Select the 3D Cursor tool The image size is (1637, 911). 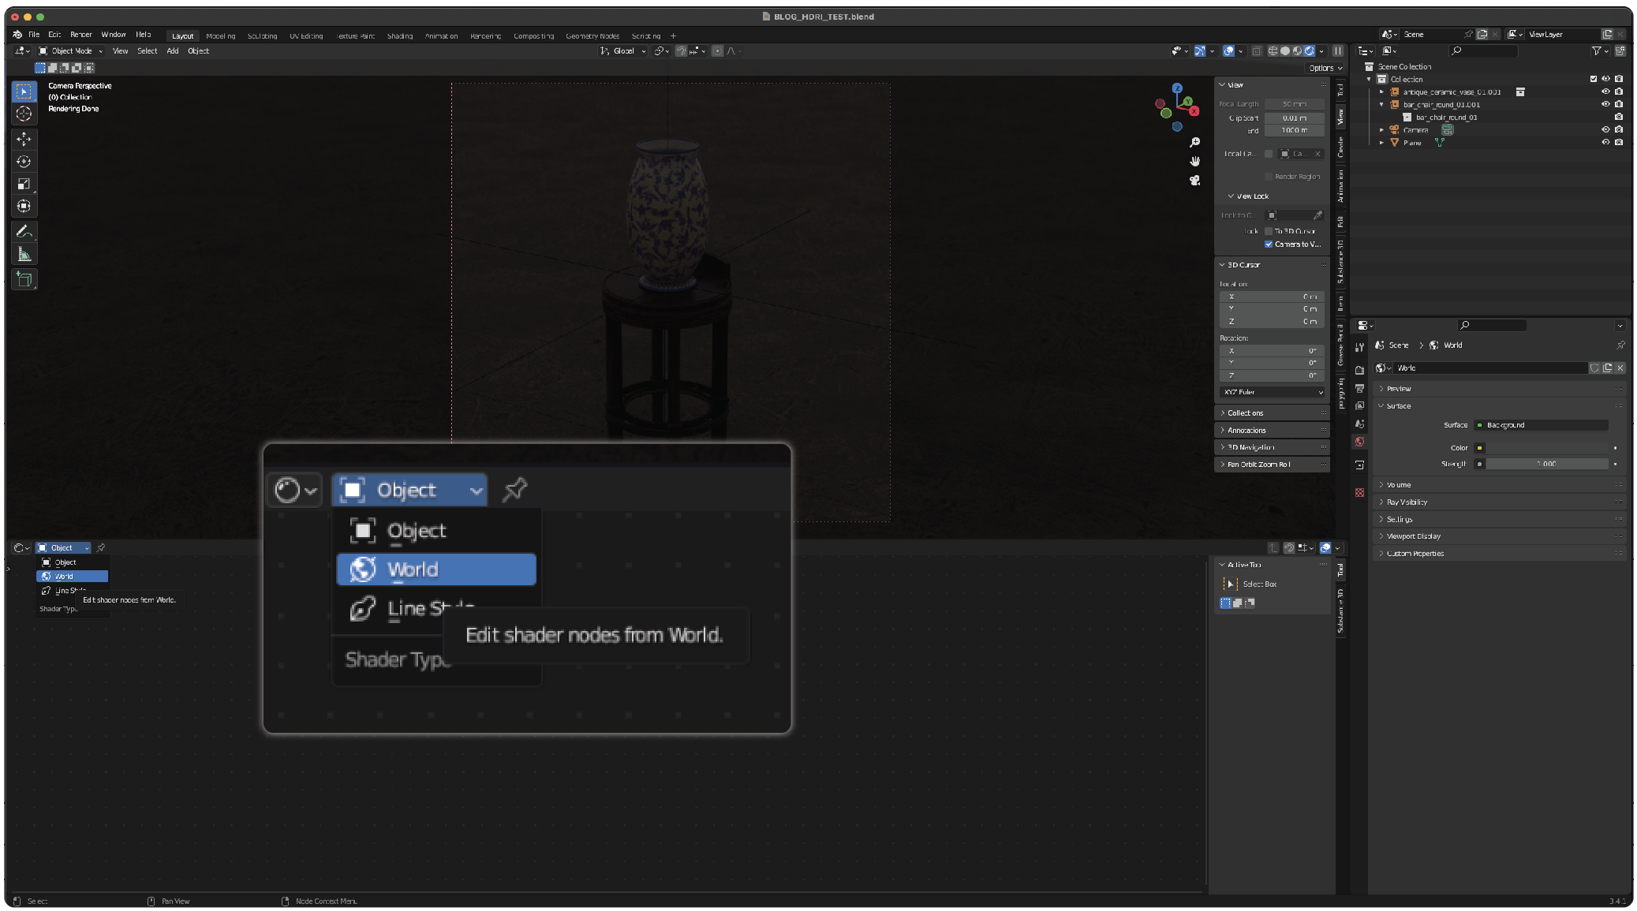pos(24,114)
